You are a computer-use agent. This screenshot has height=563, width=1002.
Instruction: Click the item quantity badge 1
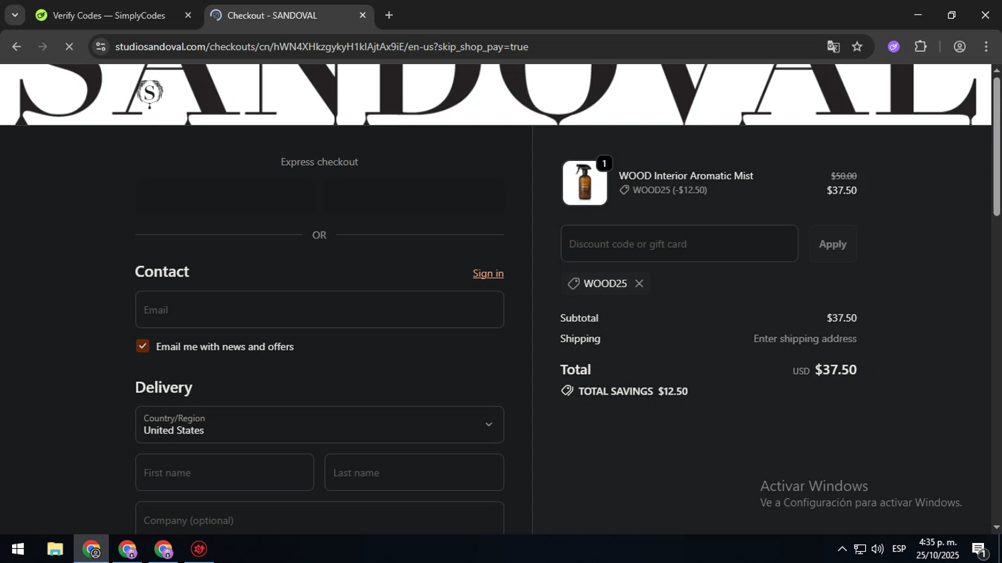pyautogui.click(x=604, y=164)
